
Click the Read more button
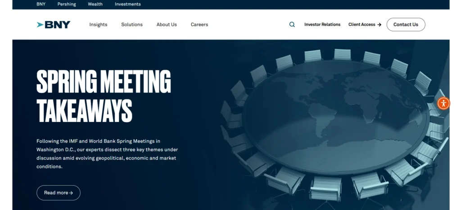click(x=59, y=192)
